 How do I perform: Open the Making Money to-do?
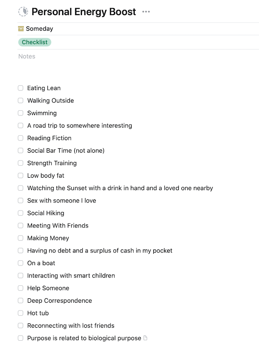tap(48, 238)
